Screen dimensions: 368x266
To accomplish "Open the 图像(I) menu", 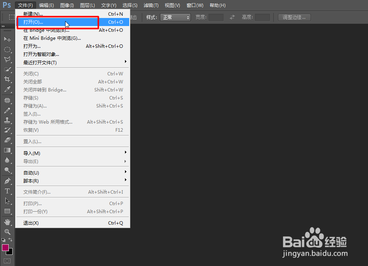I will point(67,5).
